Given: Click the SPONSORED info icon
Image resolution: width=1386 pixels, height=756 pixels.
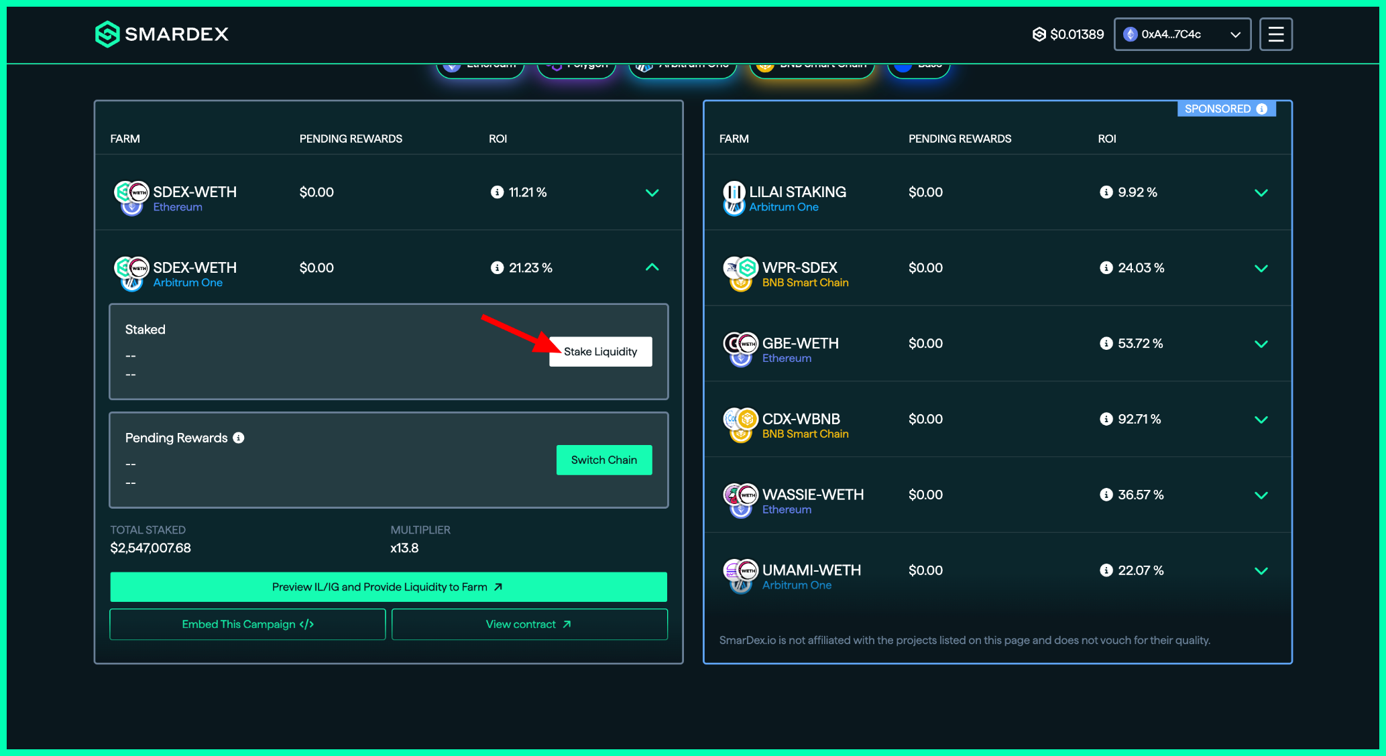Looking at the screenshot, I should [x=1262, y=109].
